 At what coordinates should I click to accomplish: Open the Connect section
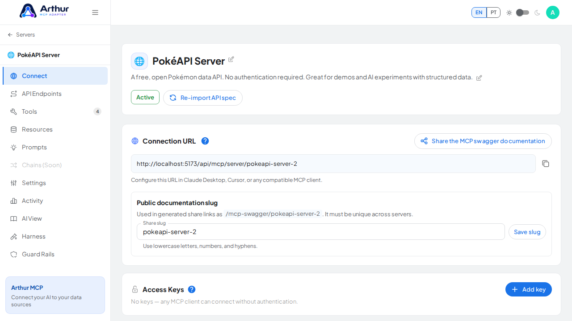[55, 76]
